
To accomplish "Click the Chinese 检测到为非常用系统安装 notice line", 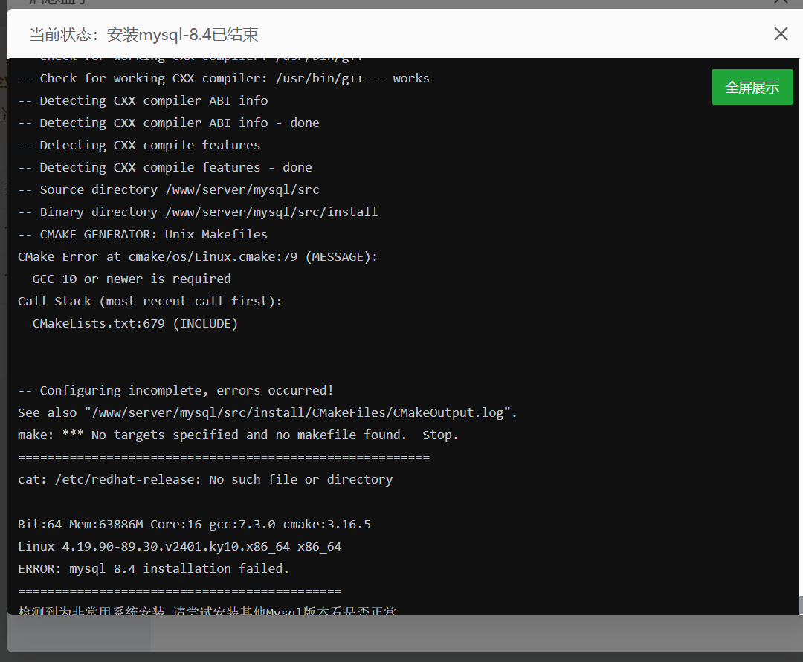I will 207,610.
